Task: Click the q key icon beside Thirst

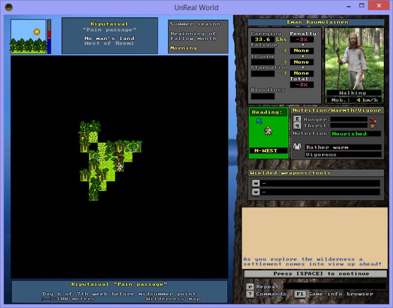Action: pyautogui.click(x=297, y=125)
